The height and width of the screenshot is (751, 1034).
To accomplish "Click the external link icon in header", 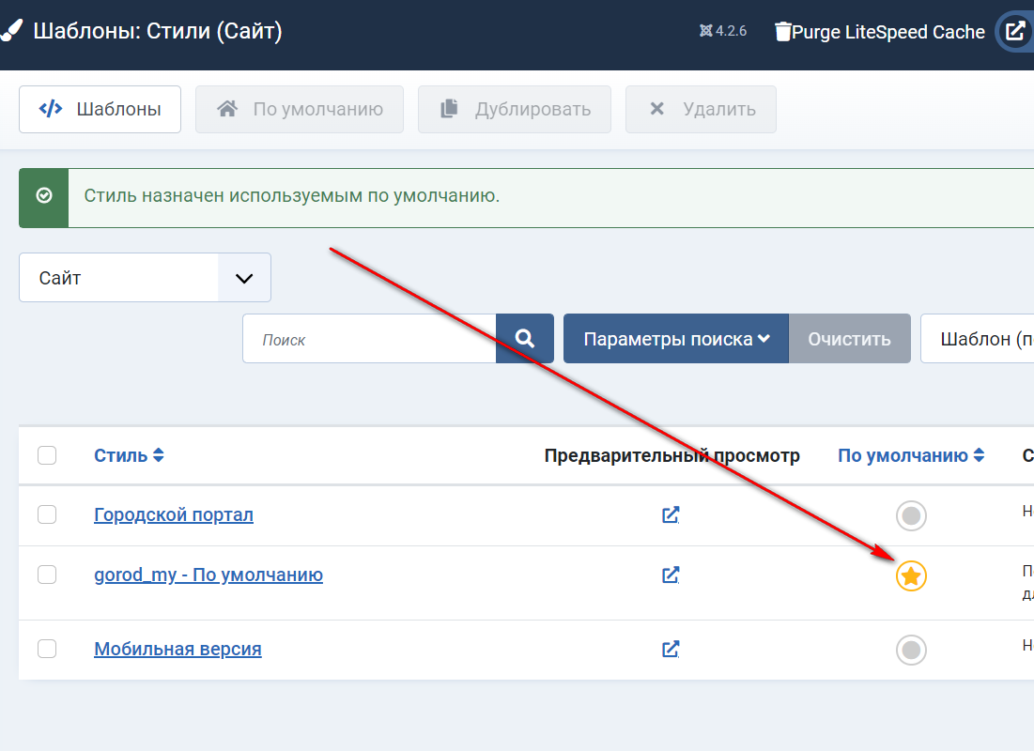I will [1015, 31].
